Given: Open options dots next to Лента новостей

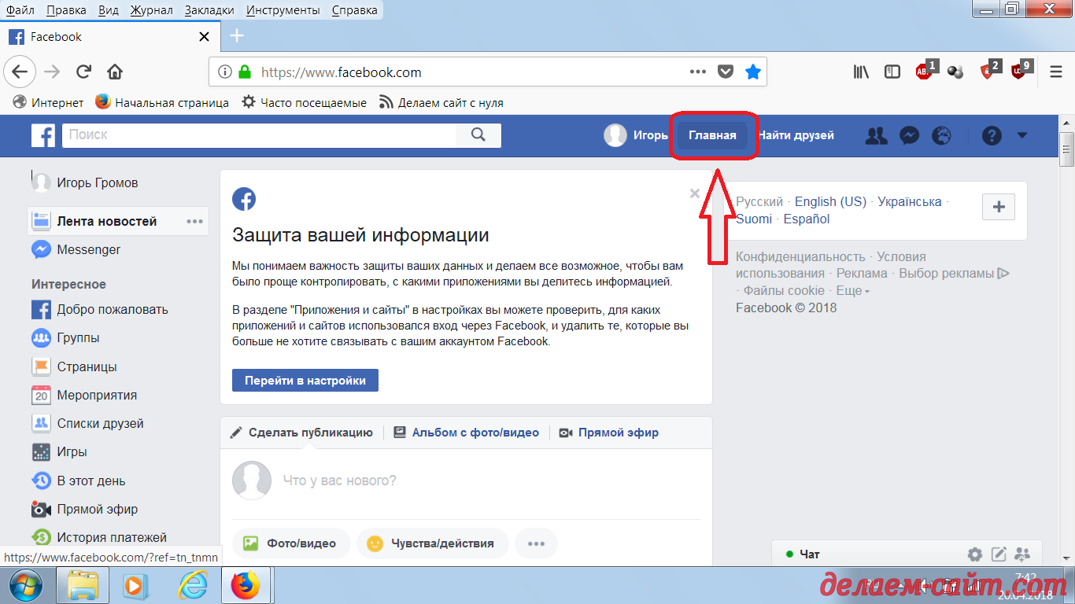Looking at the screenshot, I should click(x=195, y=222).
